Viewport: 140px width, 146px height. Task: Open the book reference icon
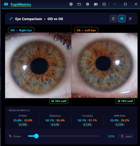[96, 4]
